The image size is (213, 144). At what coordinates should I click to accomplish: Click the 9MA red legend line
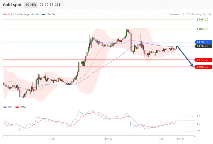[17, 107]
